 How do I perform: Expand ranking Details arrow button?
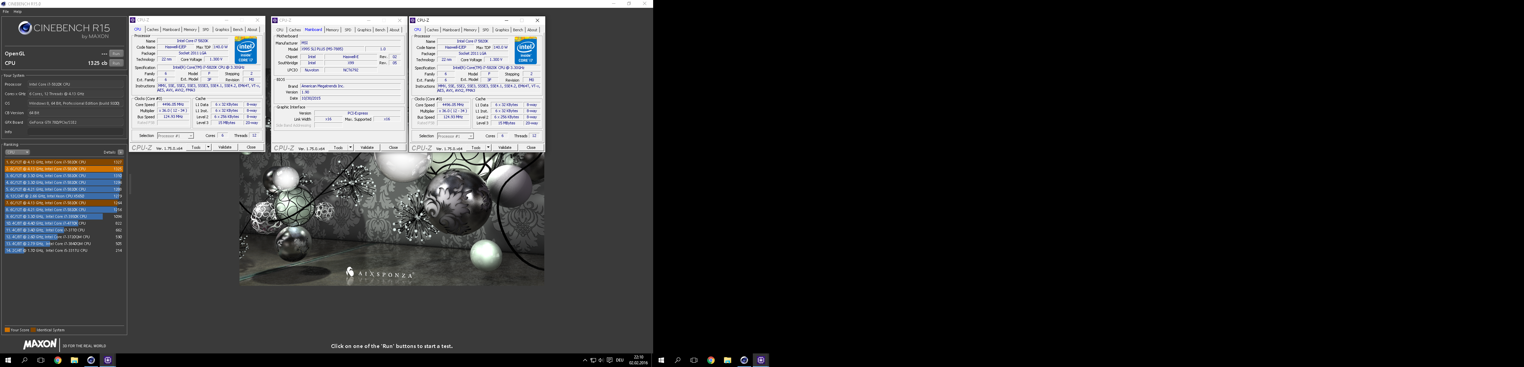(x=121, y=152)
